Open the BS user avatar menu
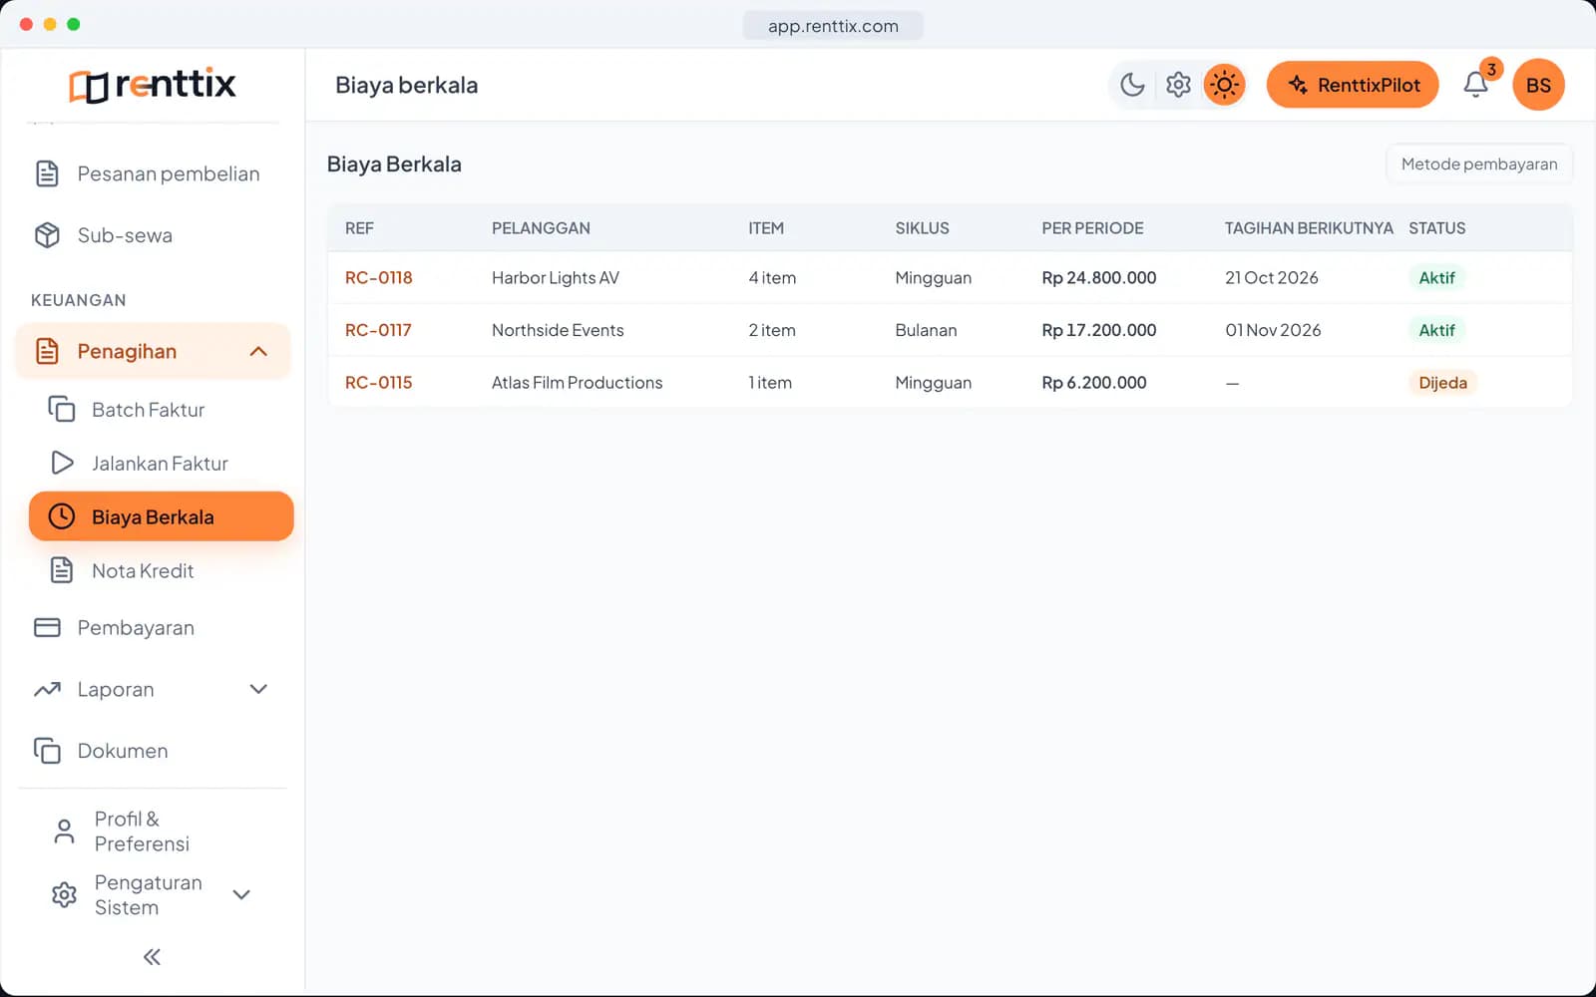Screen dimensions: 1596x997 [x=1538, y=85]
